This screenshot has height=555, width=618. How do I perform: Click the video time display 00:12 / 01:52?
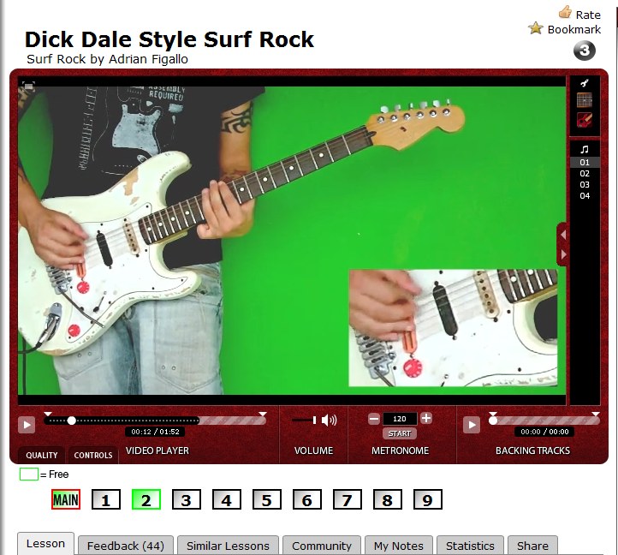click(155, 432)
